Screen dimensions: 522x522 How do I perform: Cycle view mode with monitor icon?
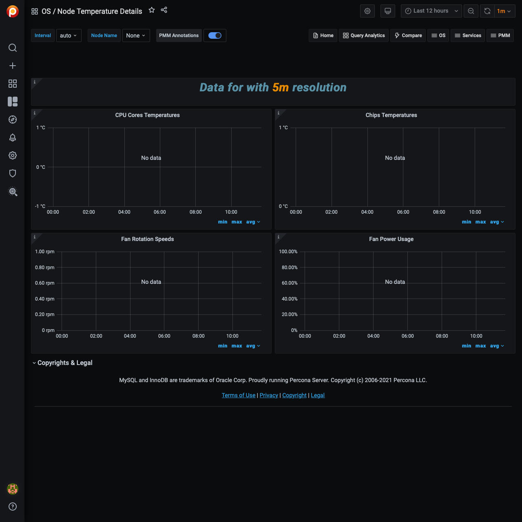[x=388, y=11]
